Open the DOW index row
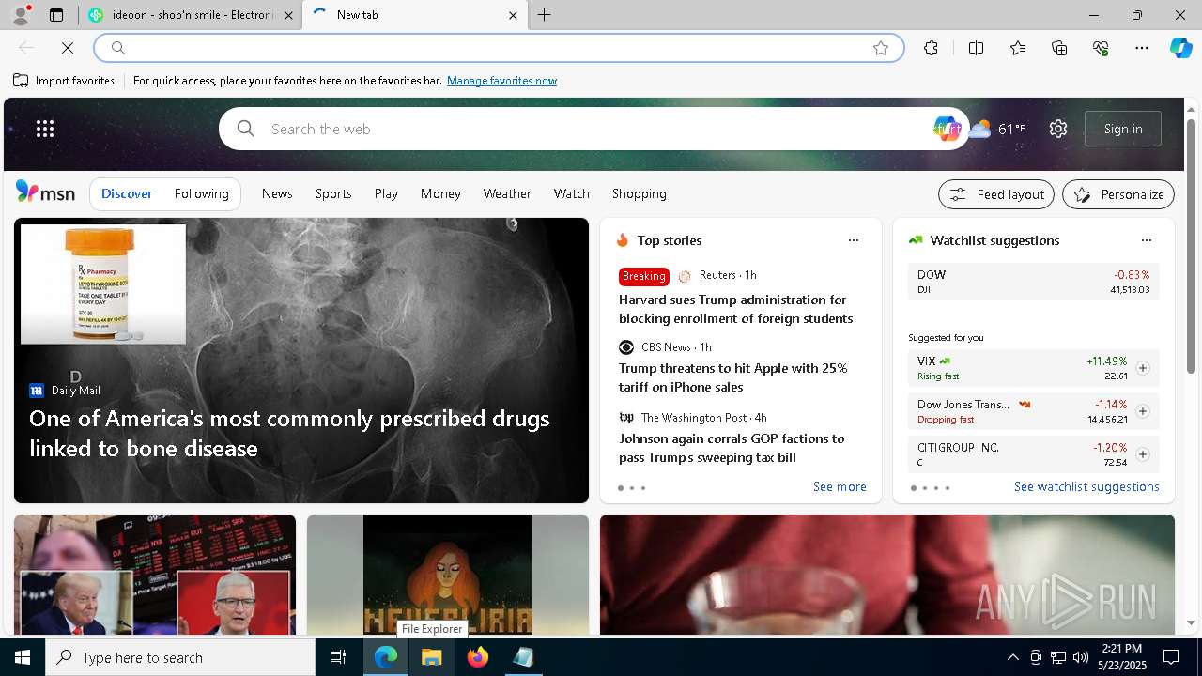 point(1033,282)
